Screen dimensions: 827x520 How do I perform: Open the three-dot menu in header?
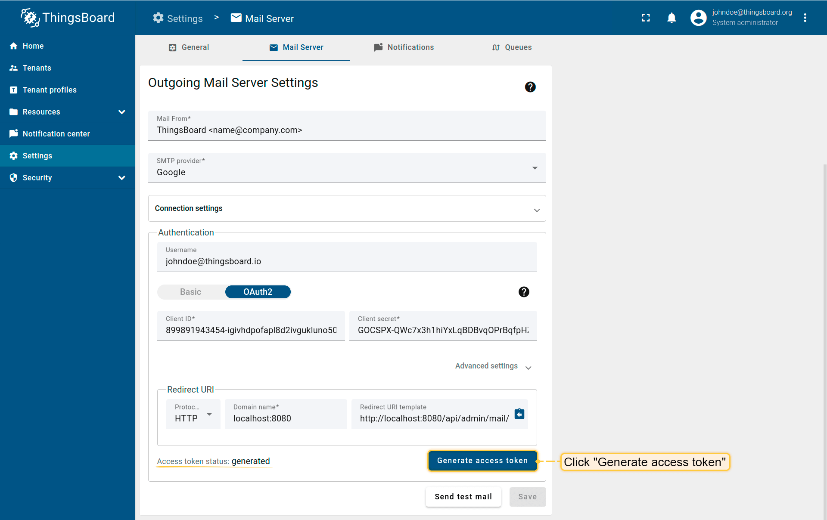tap(805, 18)
